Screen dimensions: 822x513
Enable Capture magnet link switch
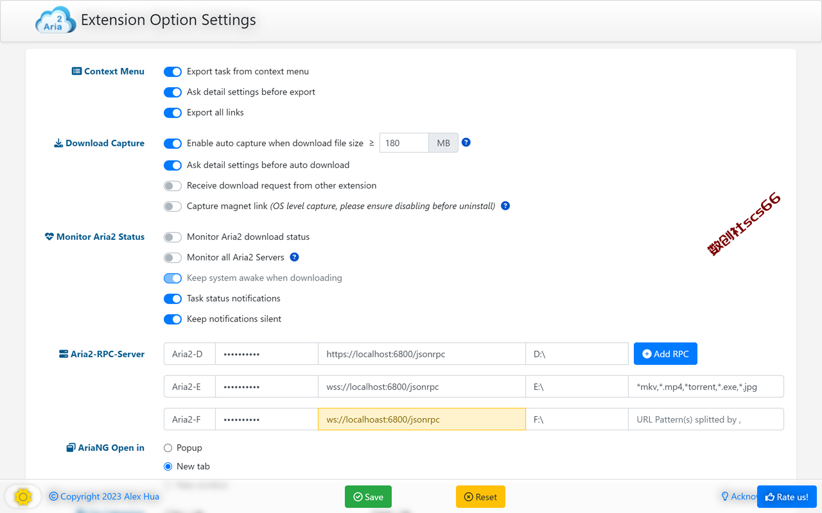[x=173, y=206]
